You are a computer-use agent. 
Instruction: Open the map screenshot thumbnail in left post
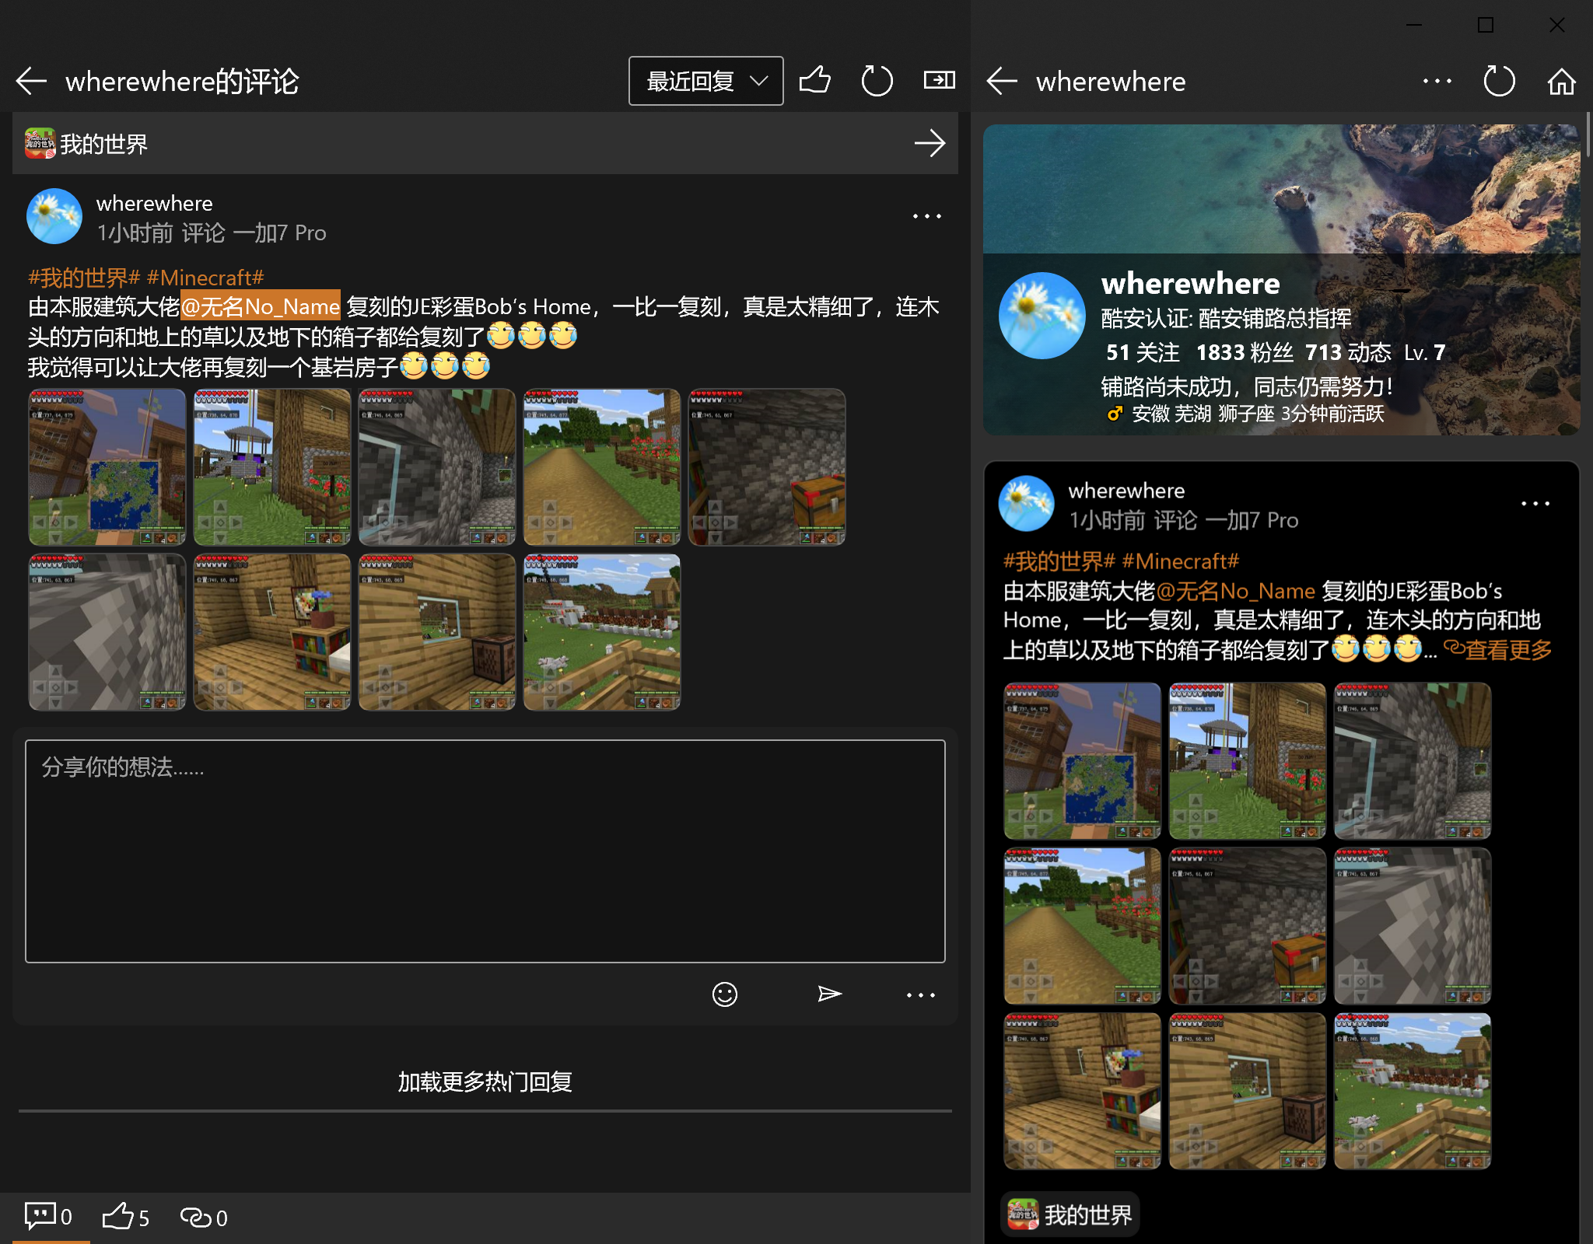pos(107,467)
